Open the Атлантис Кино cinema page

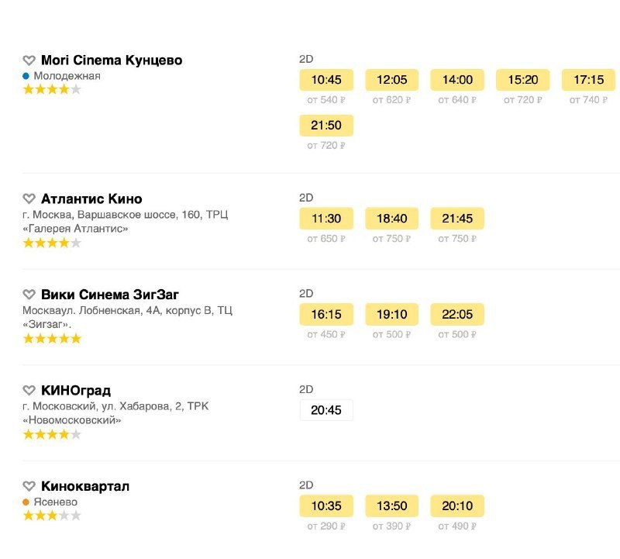pos(91,199)
